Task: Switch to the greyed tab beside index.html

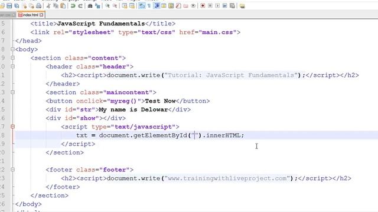Action: [x=8, y=15]
